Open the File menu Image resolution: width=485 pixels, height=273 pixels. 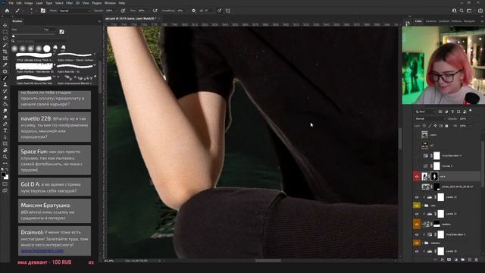coord(11,3)
